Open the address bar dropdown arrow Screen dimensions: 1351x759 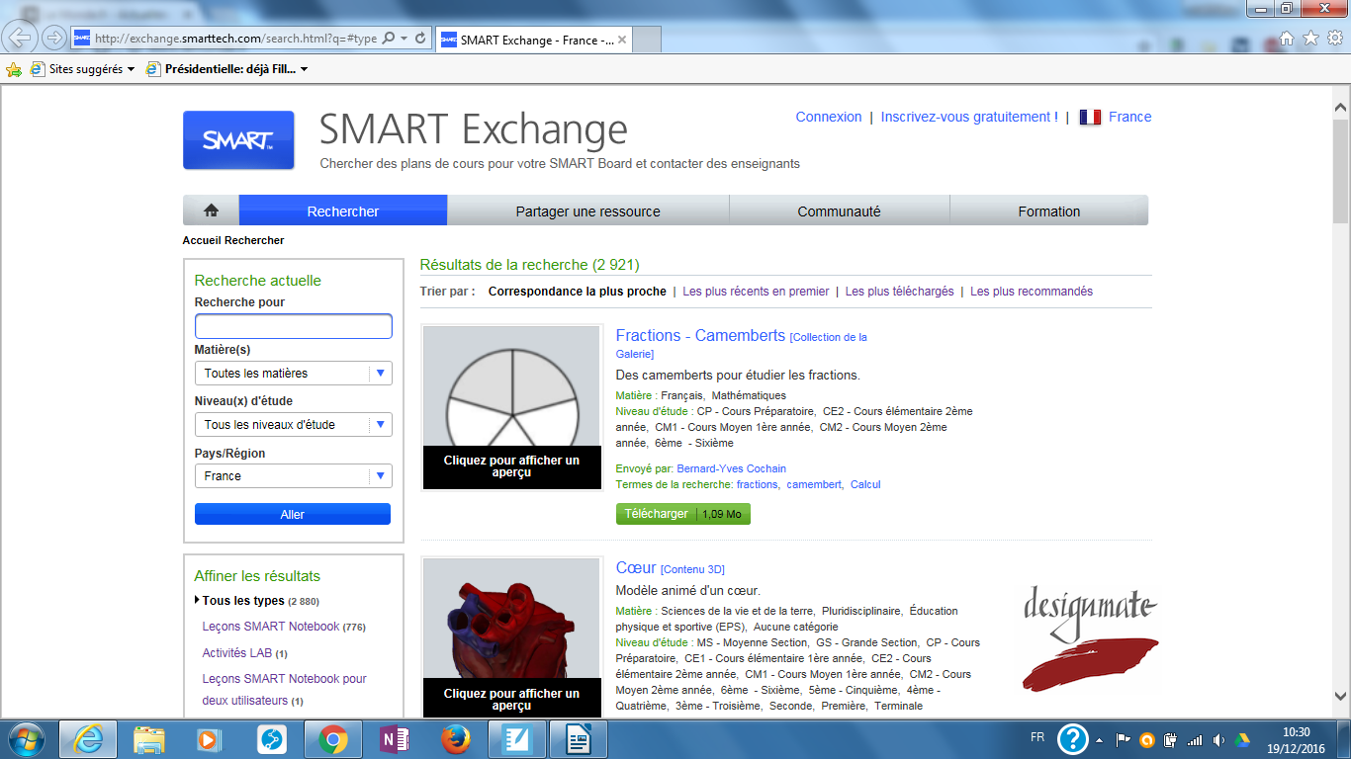pyautogui.click(x=404, y=38)
